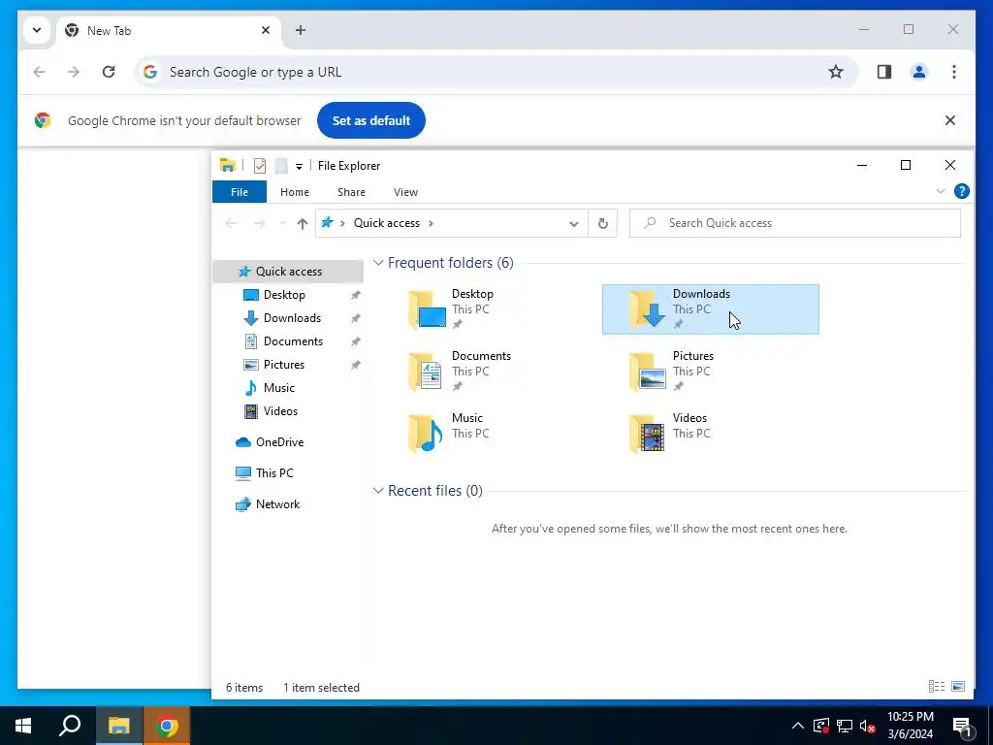Click the Search Quick access field

[795, 223]
